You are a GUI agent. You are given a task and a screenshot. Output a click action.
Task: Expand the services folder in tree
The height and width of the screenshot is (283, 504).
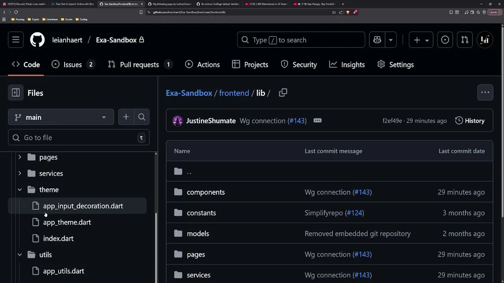pyautogui.click(x=20, y=173)
